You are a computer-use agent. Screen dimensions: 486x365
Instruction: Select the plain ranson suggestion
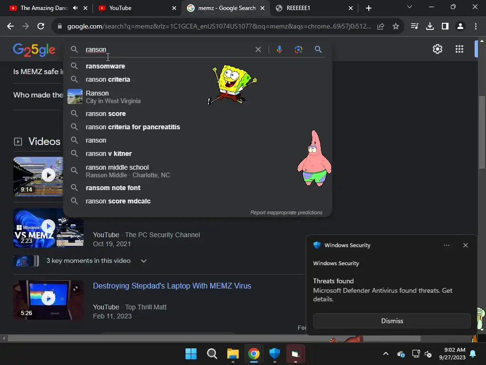coord(197,140)
